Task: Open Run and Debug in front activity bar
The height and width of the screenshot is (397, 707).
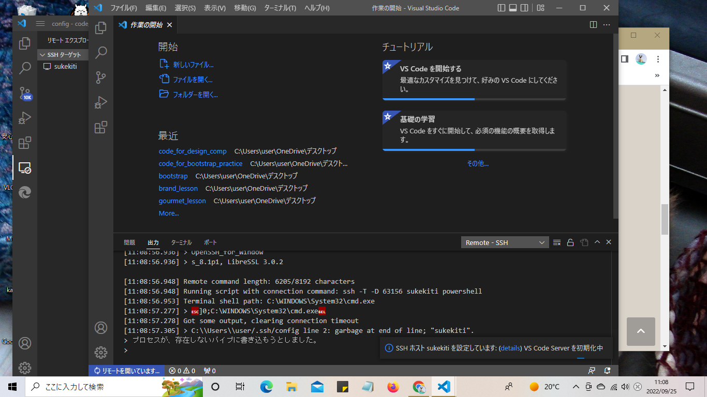Action: click(x=101, y=102)
